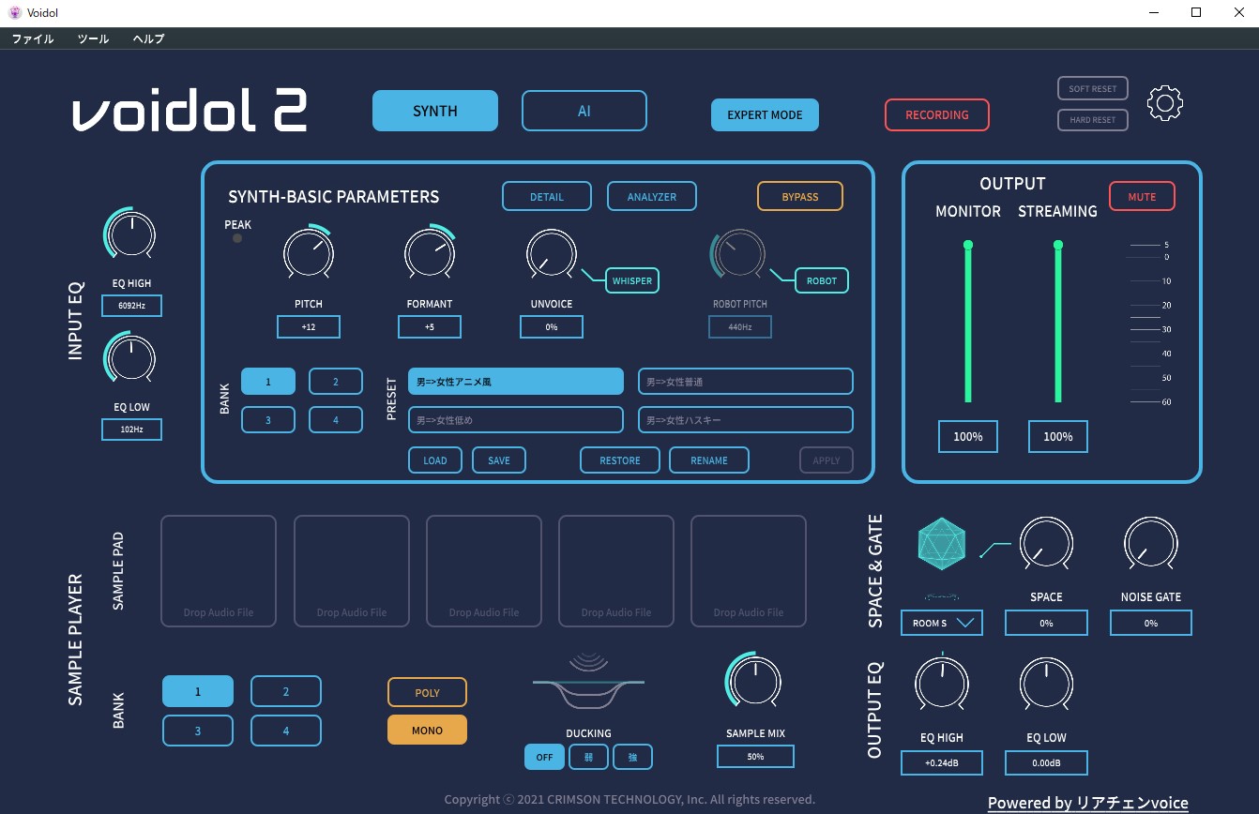Click the FORMANT value field +5

[x=430, y=326]
